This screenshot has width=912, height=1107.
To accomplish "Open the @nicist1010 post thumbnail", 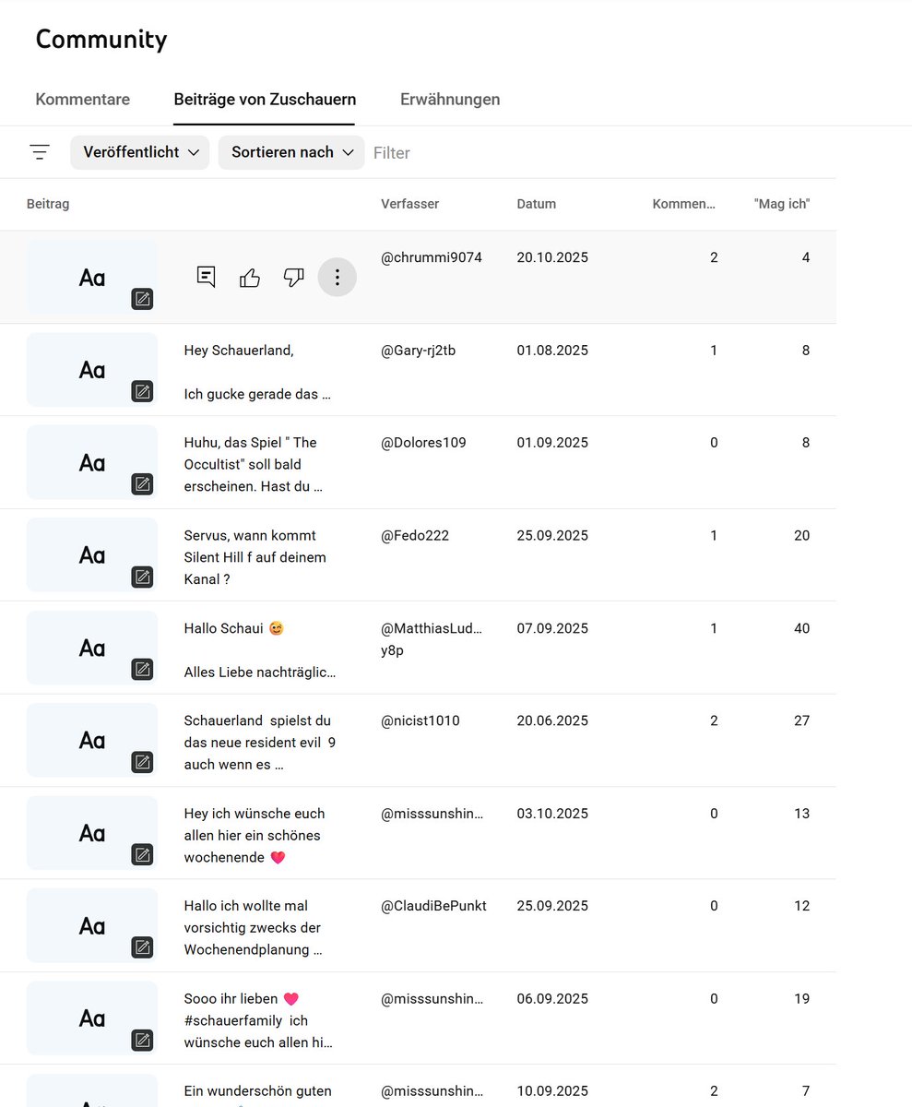I will coord(92,740).
